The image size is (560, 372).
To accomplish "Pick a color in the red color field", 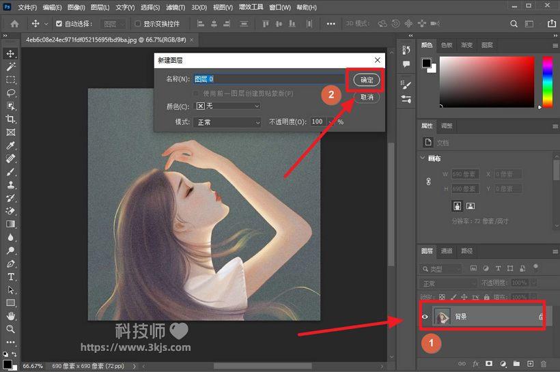I will tap(487, 81).
